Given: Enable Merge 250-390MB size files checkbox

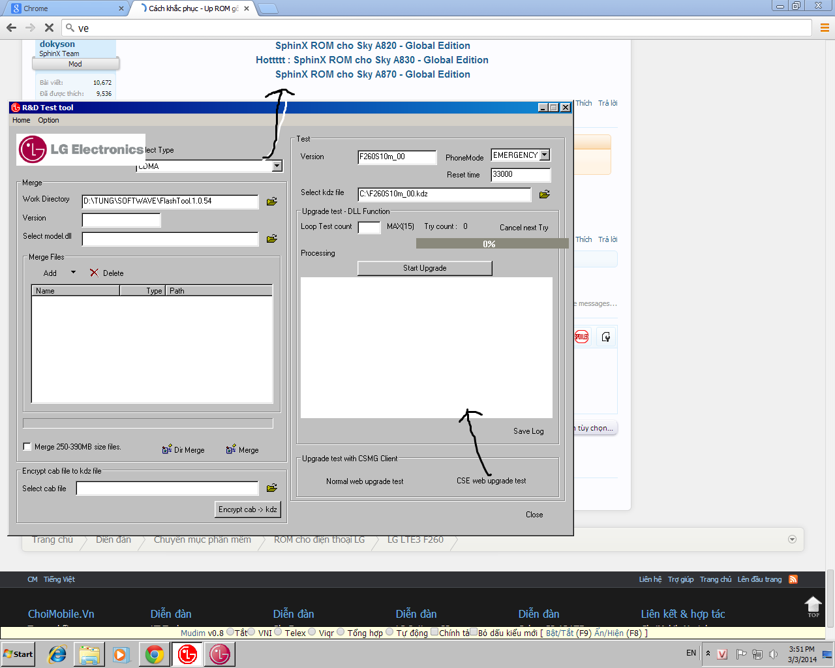Looking at the screenshot, I should [27, 447].
